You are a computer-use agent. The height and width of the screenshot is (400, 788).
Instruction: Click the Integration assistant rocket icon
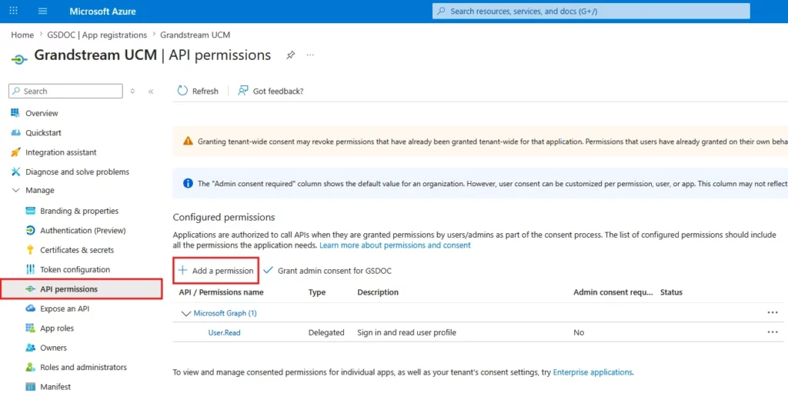coord(15,152)
